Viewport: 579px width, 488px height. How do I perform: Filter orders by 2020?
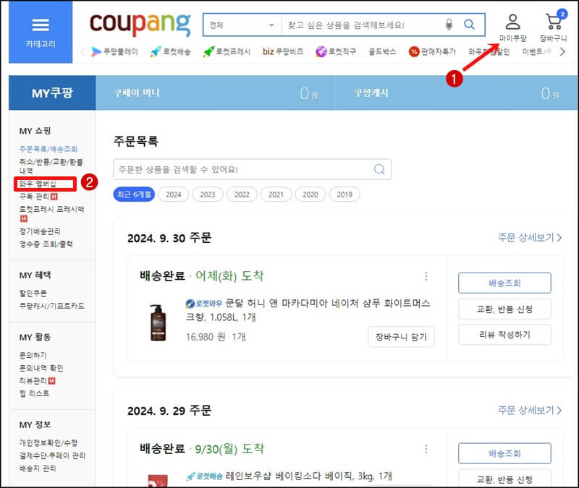310,194
